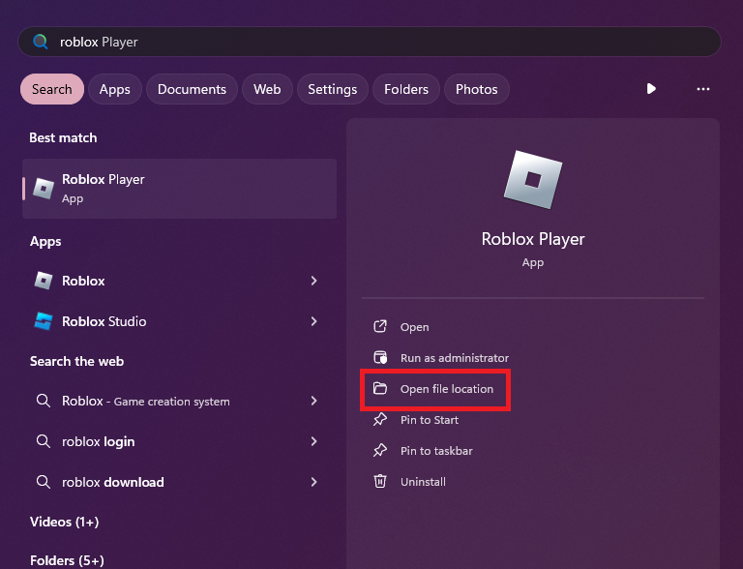Open the three-dot options menu
743x569 pixels.
pos(703,89)
